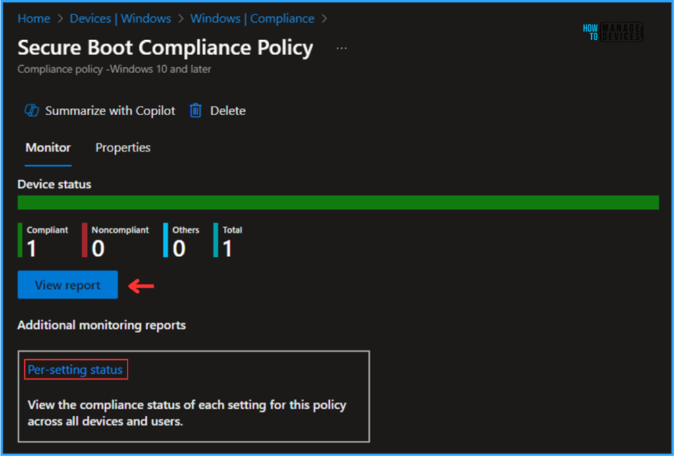Screen dimensions: 674x456
Task: Click the 'View the compliance status' description text
Action: click(187, 413)
